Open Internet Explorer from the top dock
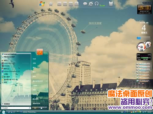153x114 pixels. 91,4
